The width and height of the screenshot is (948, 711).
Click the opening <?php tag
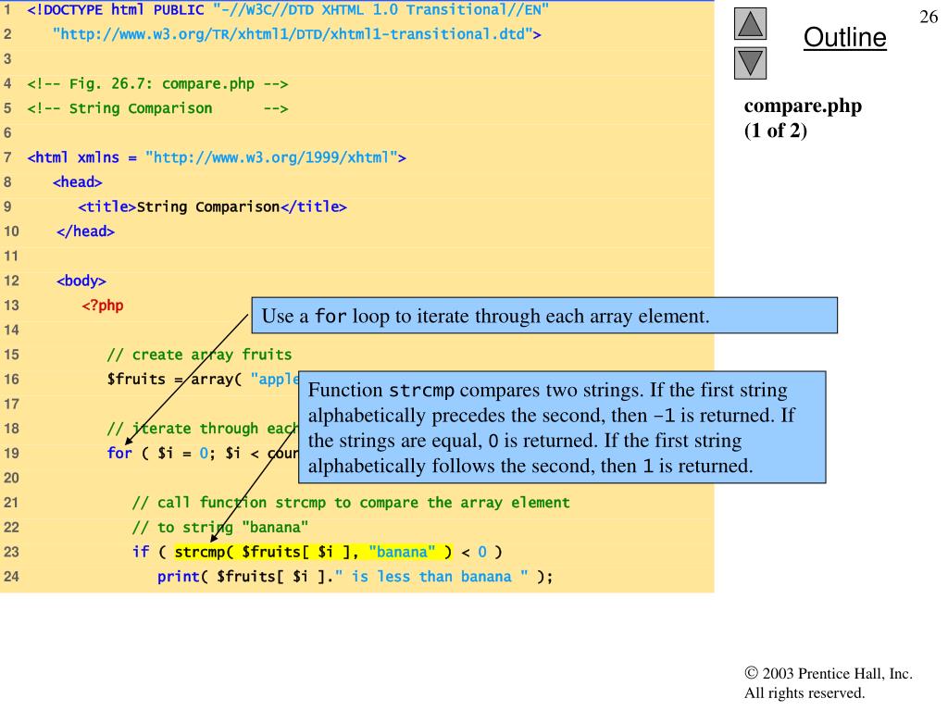point(103,305)
